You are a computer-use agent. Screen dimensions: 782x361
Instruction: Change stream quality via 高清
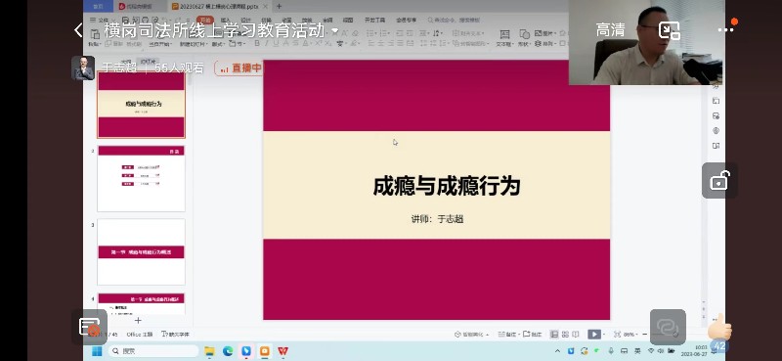click(x=610, y=30)
